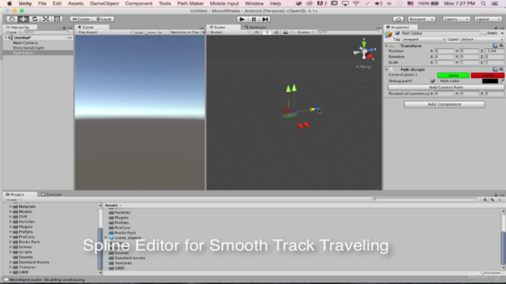506x284 pixels.
Task: Expand the Materials folder in Project
Action: [x=10, y=207]
